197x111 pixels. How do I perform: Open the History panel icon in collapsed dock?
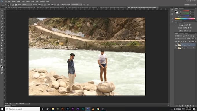(x=172, y=10)
